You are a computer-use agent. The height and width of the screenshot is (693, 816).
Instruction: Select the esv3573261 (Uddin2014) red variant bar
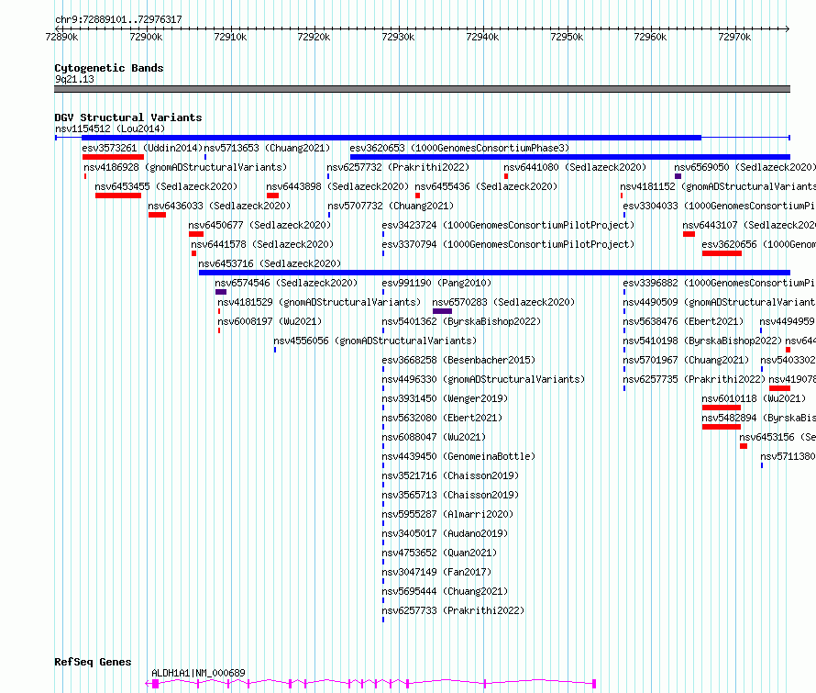pos(113,157)
